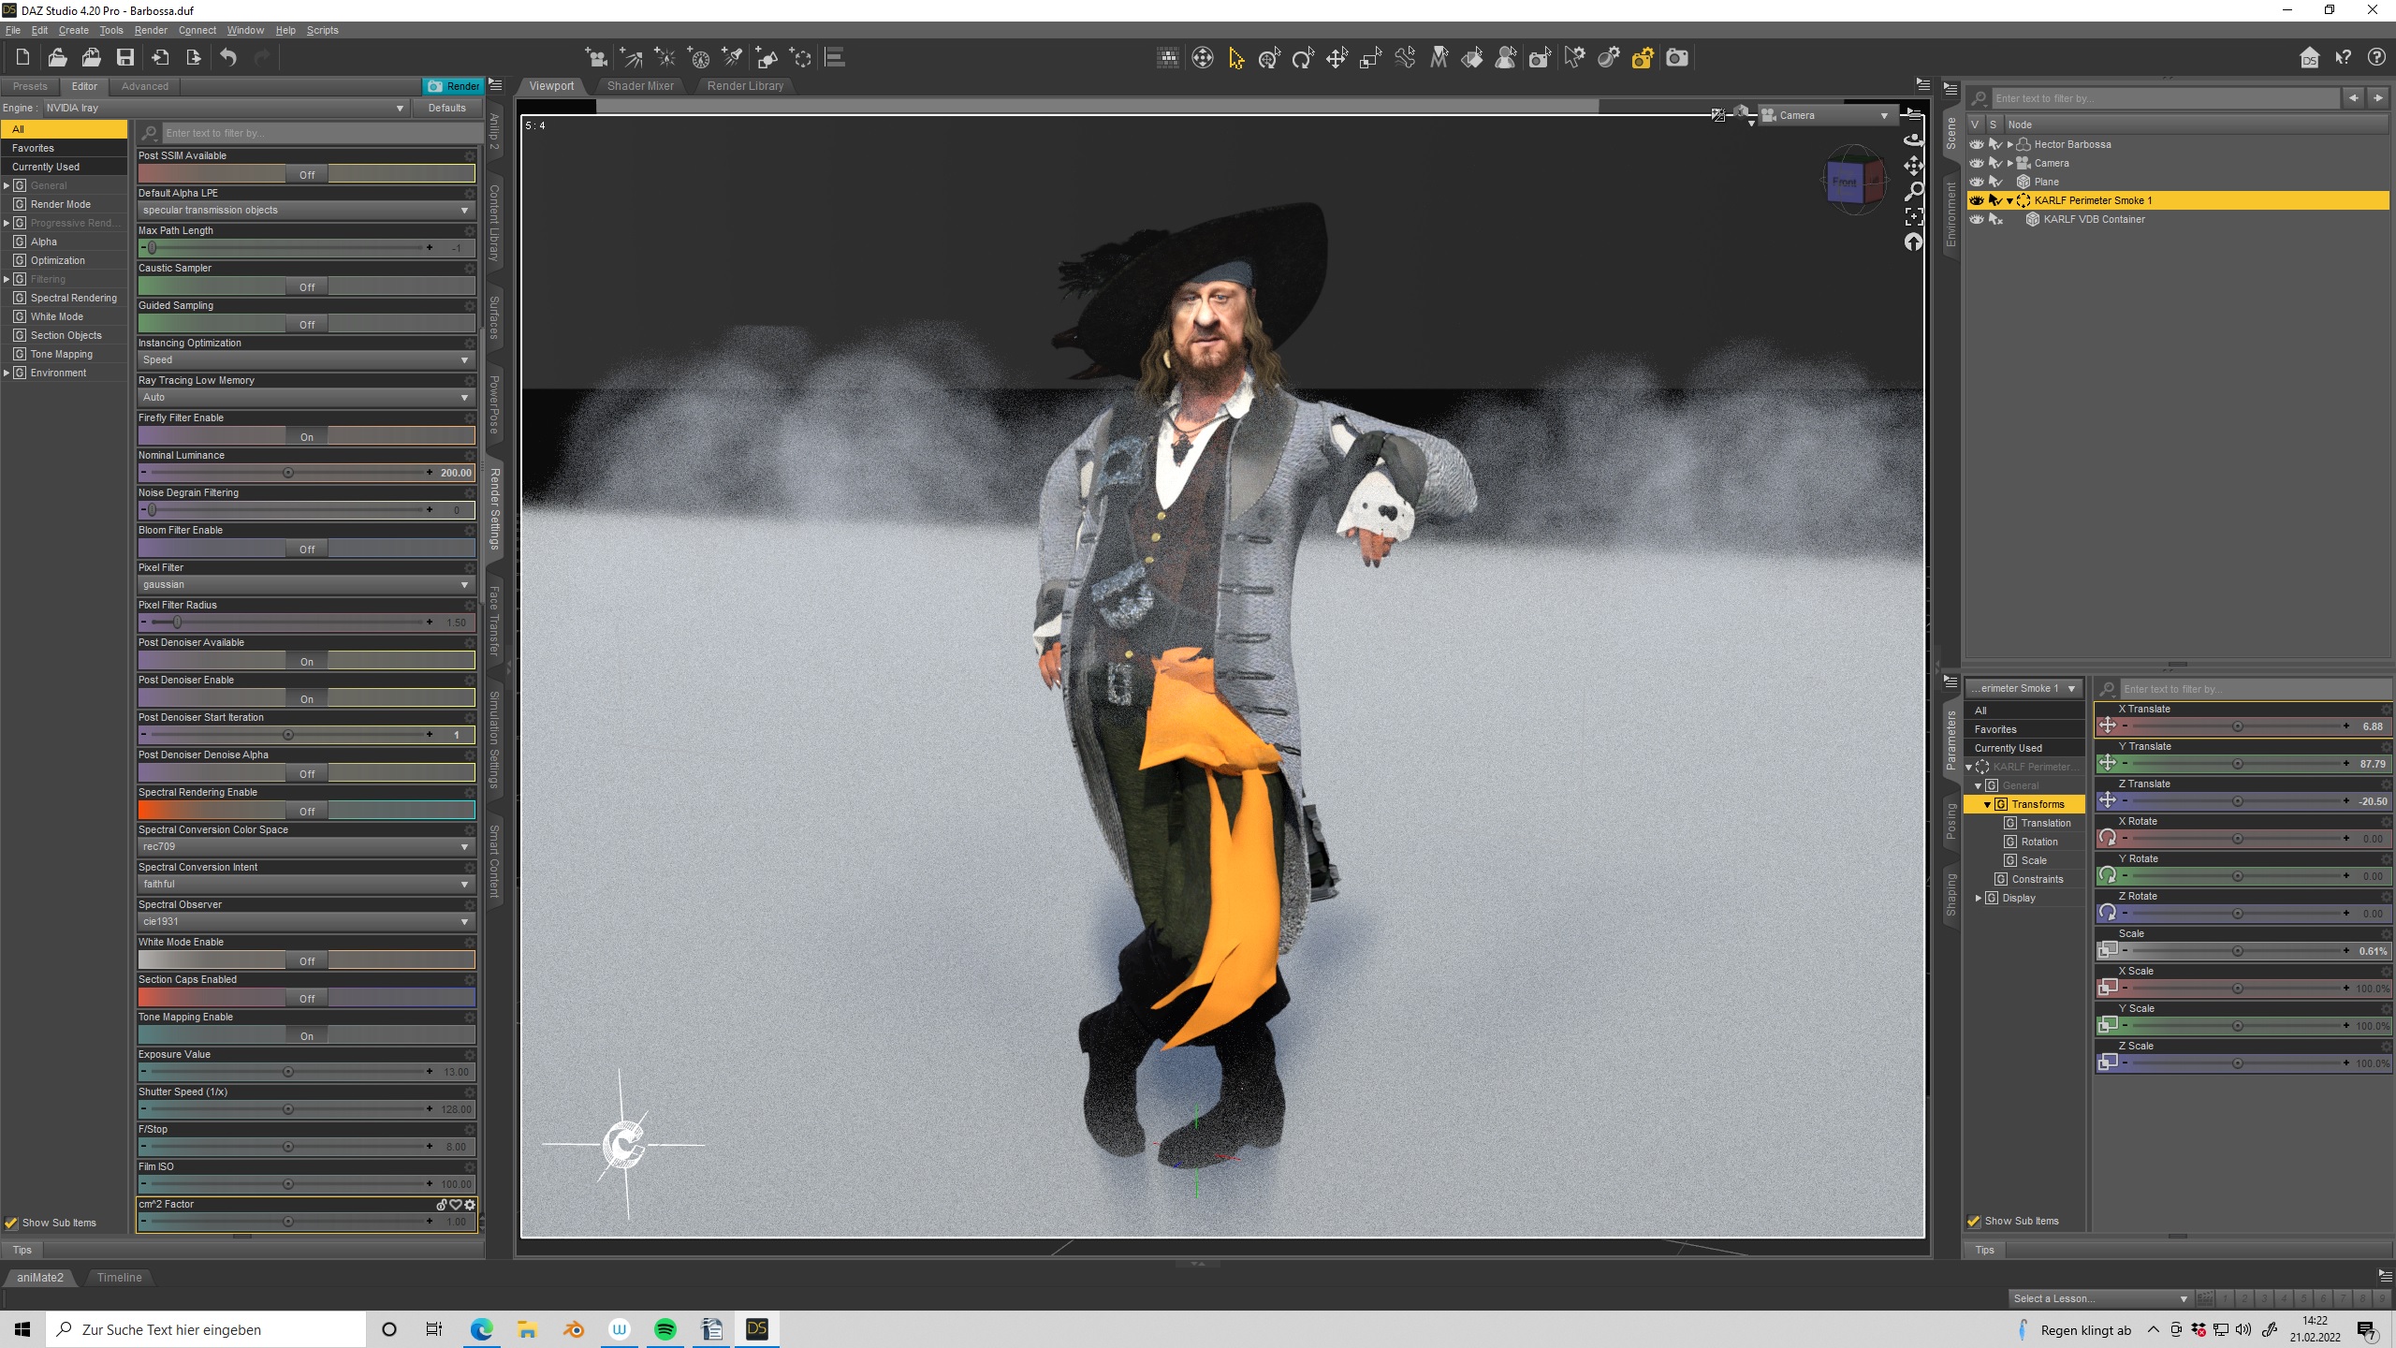
Task: Click the Save file icon
Action: click(x=124, y=58)
